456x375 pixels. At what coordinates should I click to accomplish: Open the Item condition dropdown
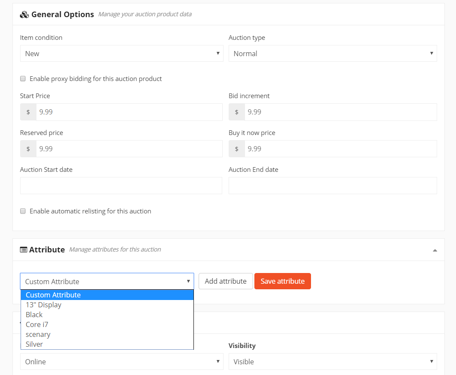121,54
